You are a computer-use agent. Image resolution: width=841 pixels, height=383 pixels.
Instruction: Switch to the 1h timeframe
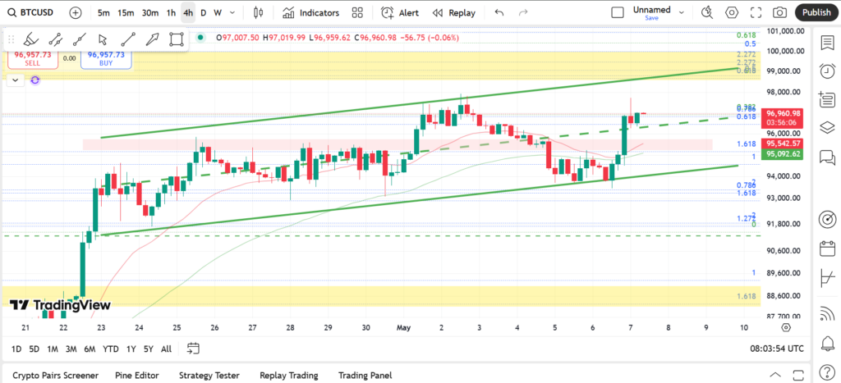point(171,12)
